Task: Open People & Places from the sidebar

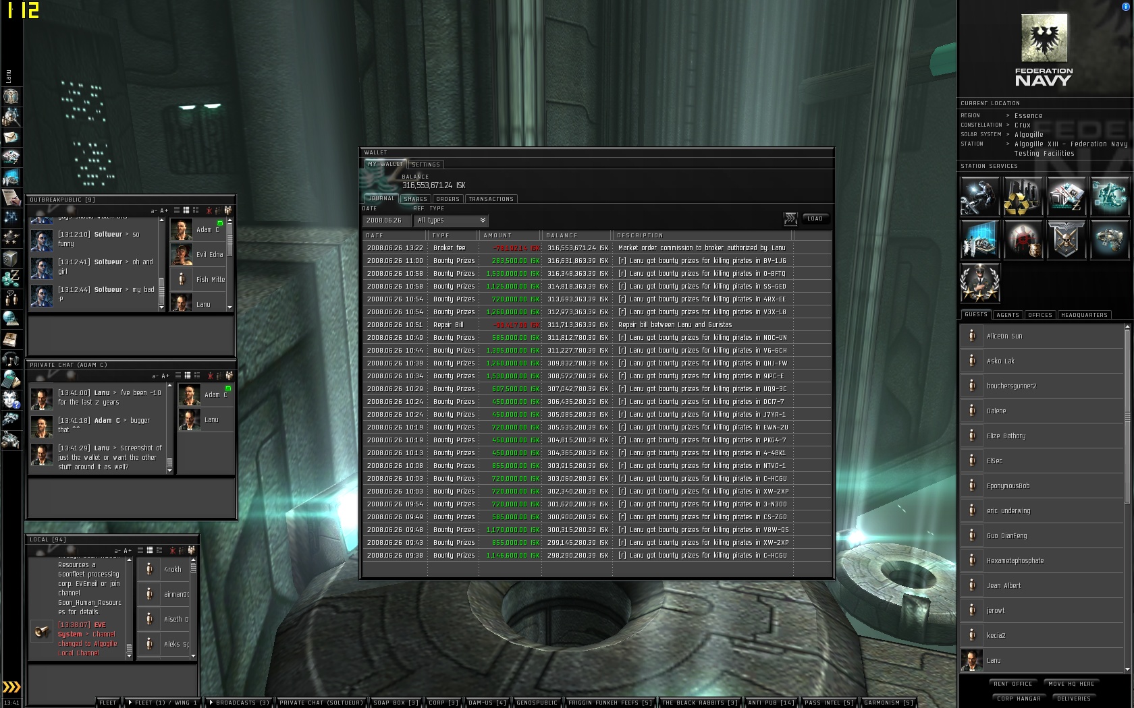Action: click(11, 117)
